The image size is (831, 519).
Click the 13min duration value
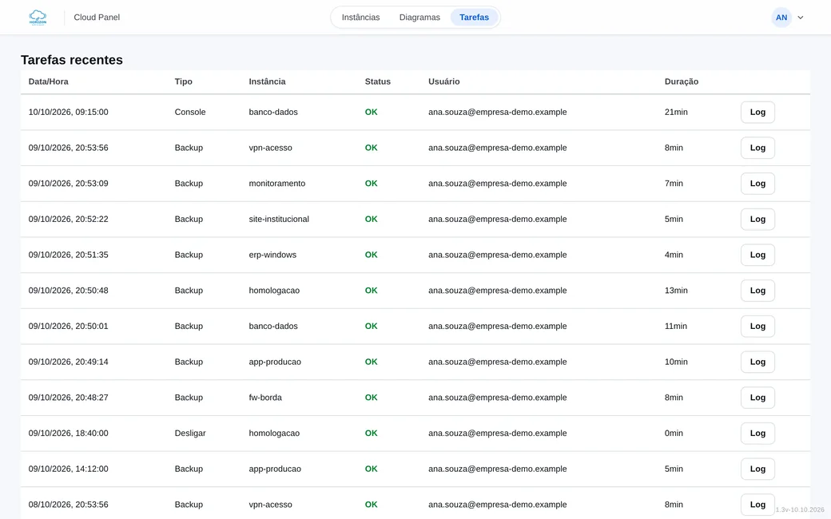coord(676,291)
